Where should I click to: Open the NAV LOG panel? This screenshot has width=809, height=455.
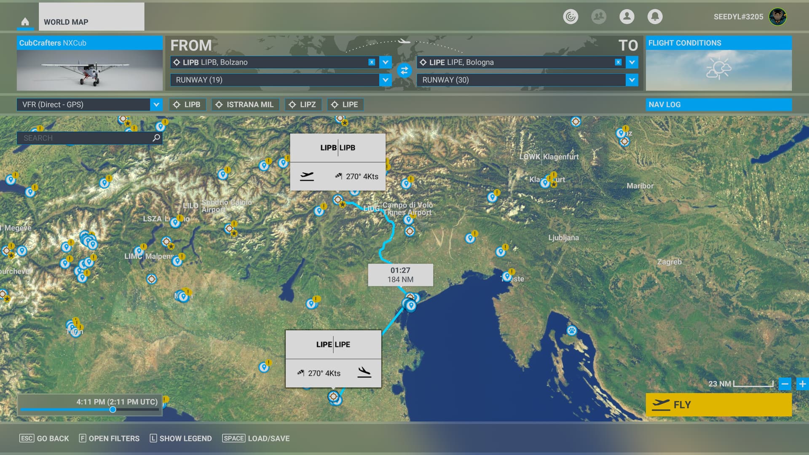pos(718,104)
